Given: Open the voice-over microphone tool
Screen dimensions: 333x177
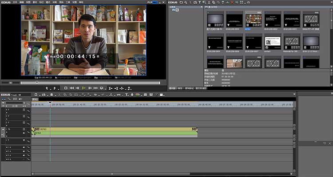Looking at the screenshot, I should [132, 94].
